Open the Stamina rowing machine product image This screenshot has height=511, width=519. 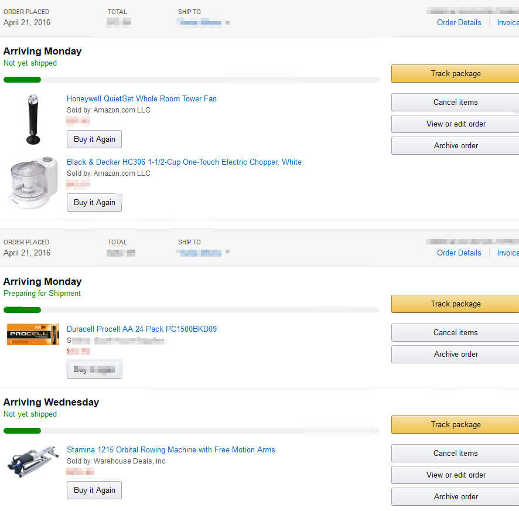(x=33, y=461)
